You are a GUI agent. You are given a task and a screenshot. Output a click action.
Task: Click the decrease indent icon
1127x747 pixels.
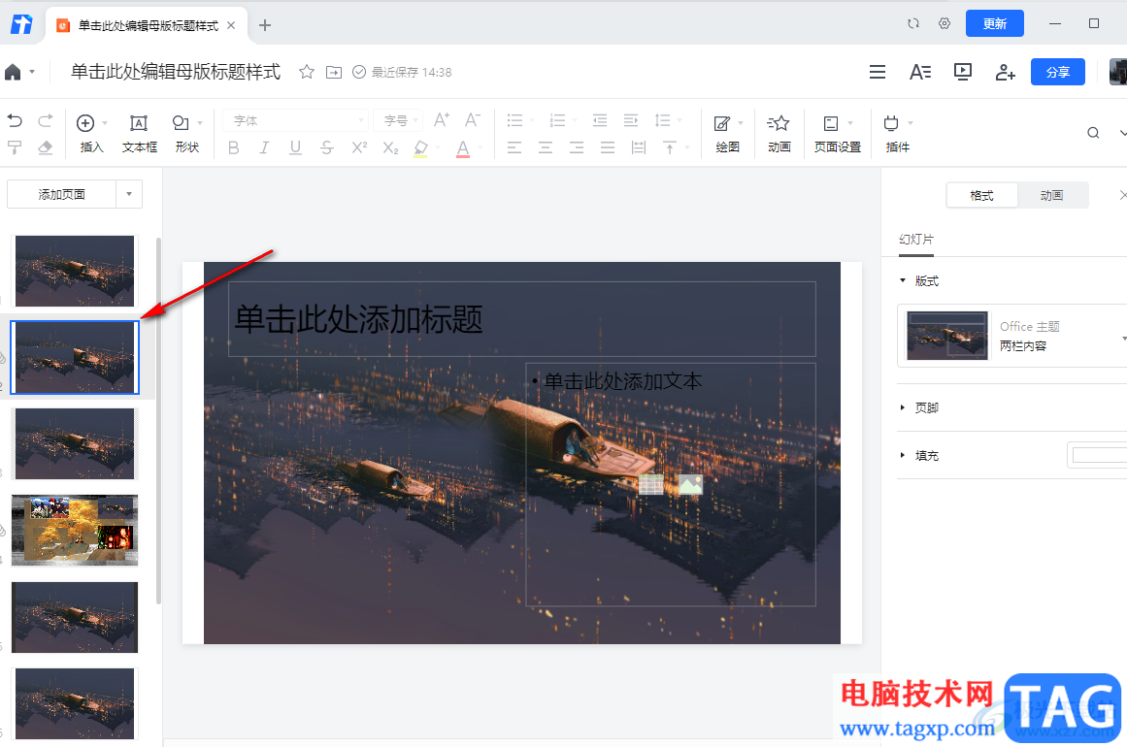coord(600,120)
